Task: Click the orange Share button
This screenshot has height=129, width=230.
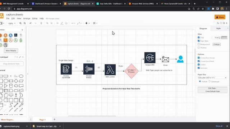Action: (x=220, y=17)
